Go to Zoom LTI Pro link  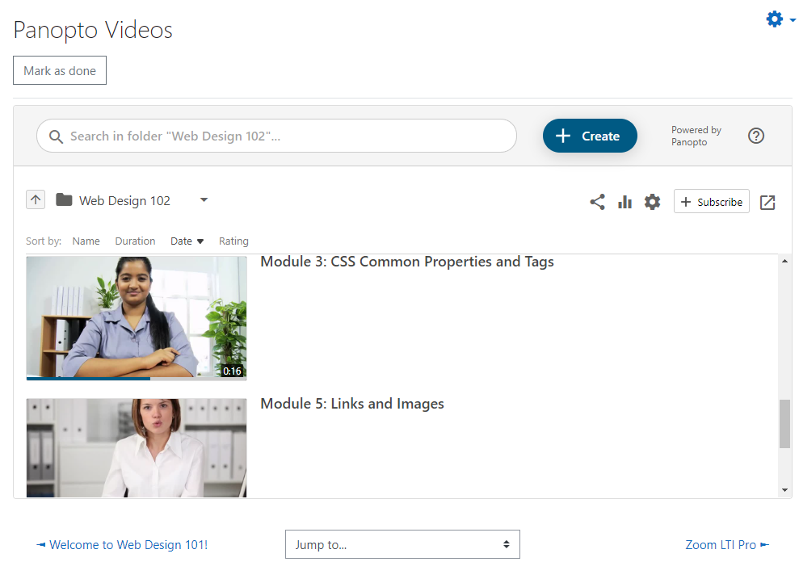pos(727,545)
